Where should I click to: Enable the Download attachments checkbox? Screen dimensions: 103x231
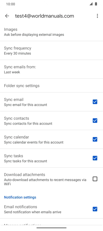(95, 179)
